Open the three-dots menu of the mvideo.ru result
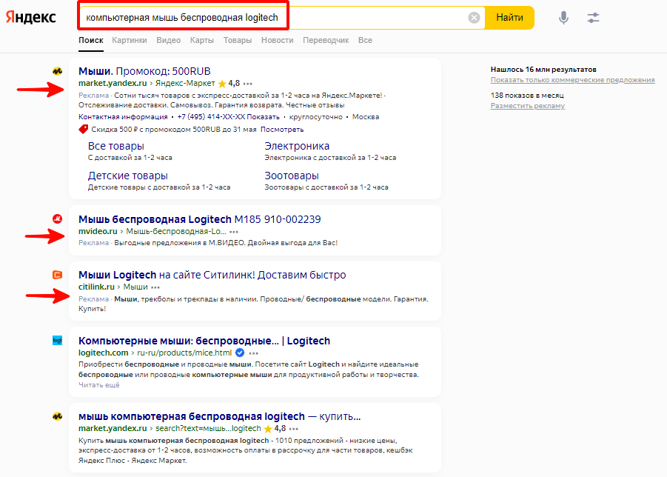The image size is (667, 477). click(234, 232)
